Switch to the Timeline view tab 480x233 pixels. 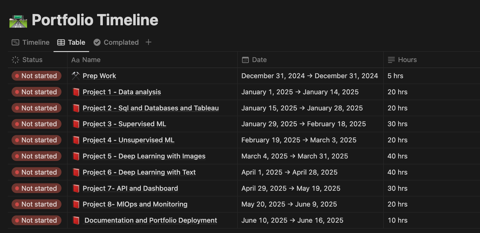[x=30, y=42]
